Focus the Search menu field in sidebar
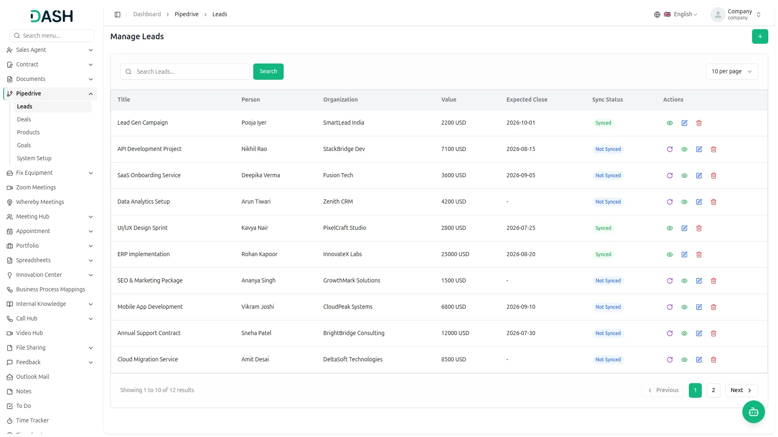Image resolution: width=778 pixels, height=437 pixels. (52, 36)
